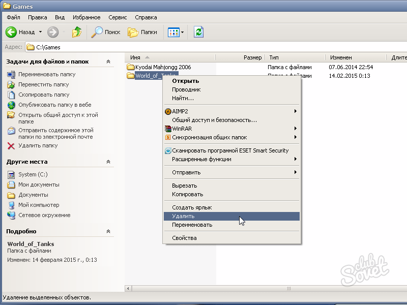Collapse the Задачи для файлов и папок panel
Viewport: 407px width, 305px height.
(108, 62)
